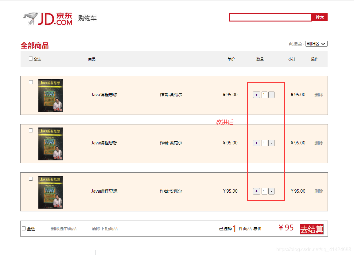Click the second item's book cover thumbnail
The height and width of the screenshot is (255, 354).
coord(51,144)
